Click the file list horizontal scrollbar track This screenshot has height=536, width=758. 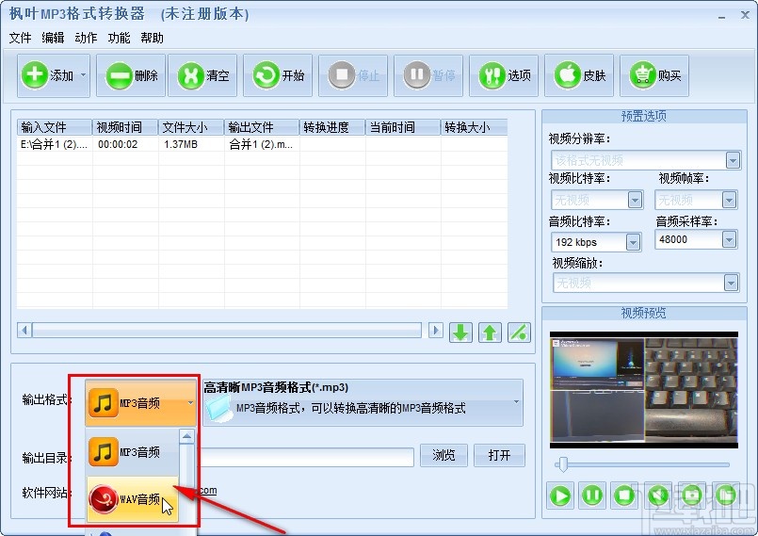pos(227,331)
